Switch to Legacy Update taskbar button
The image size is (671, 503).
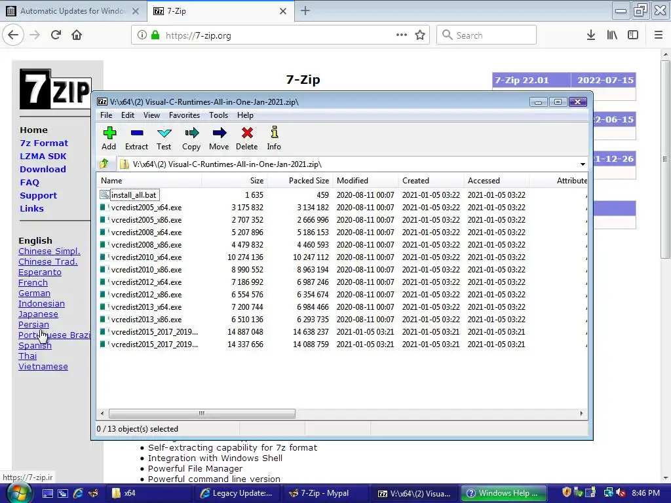coord(237,493)
